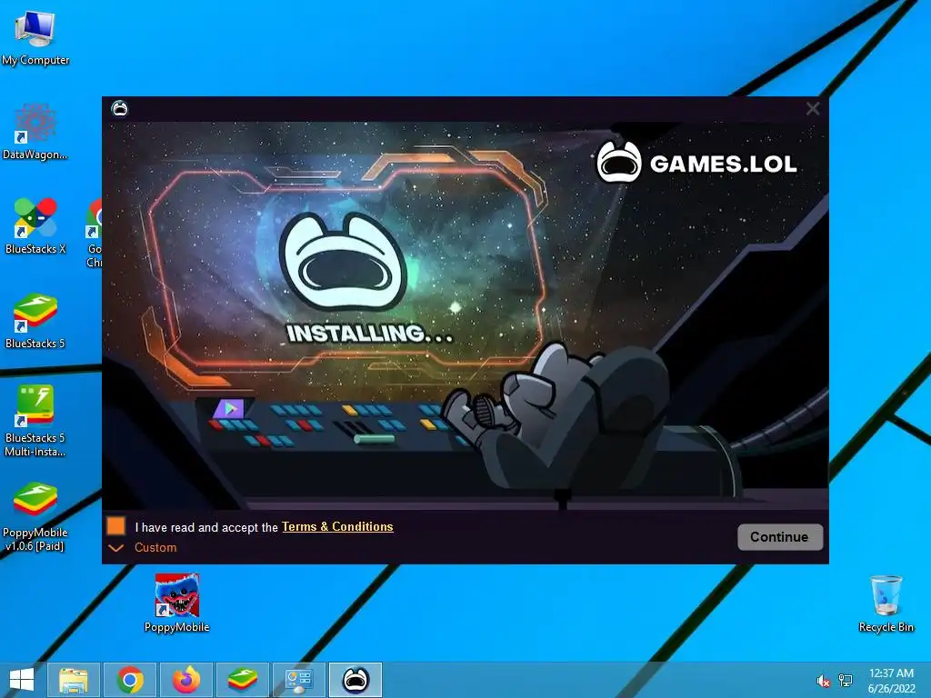Select BlueStacks 5 Multi-Instance Manager shortcut
This screenshot has height=698, width=931.
[35, 422]
